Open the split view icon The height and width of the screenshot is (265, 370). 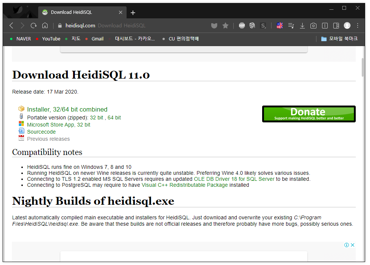[336, 25]
